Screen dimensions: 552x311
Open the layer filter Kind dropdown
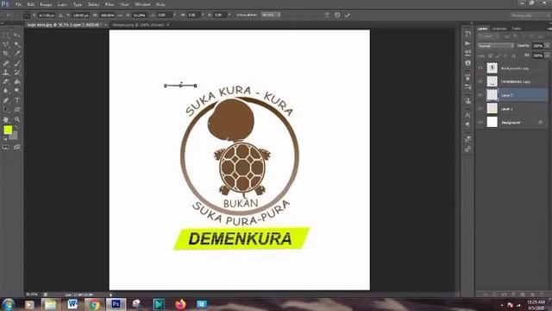pyautogui.click(x=489, y=36)
